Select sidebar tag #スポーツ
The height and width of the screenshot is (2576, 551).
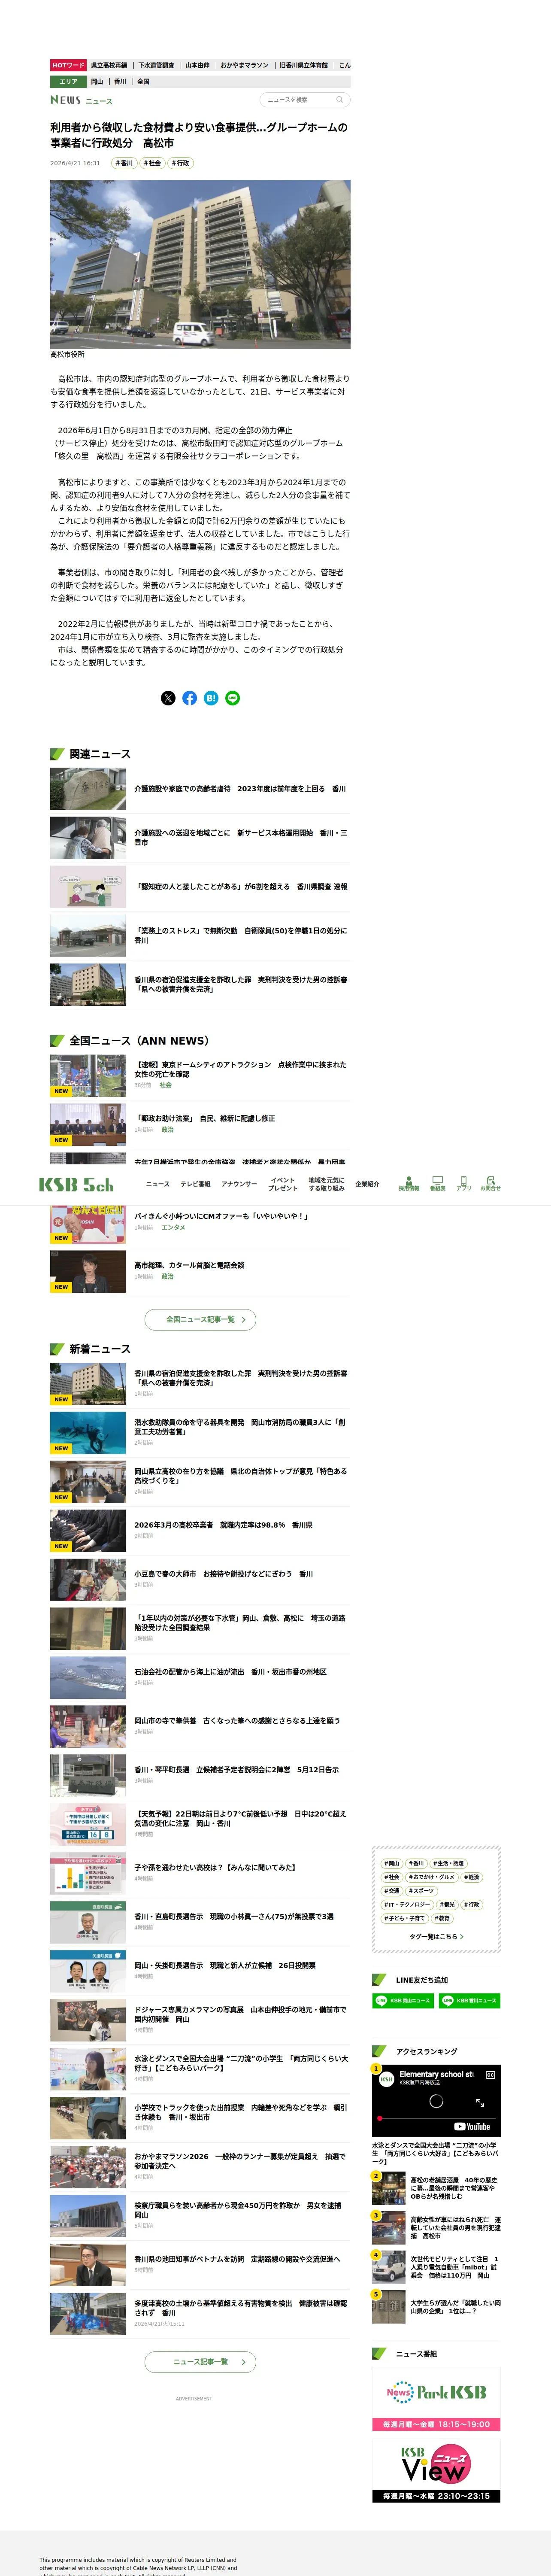(x=421, y=1891)
